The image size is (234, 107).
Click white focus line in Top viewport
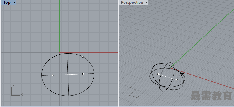(x=68, y=75)
